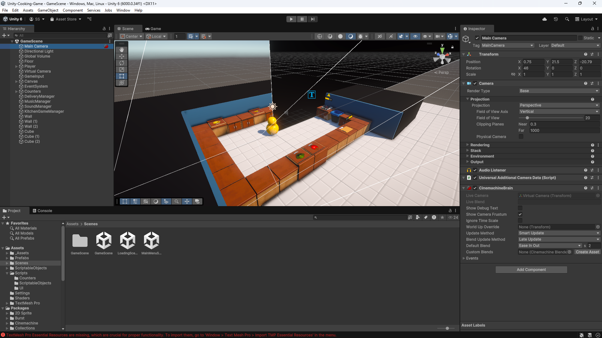The height and width of the screenshot is (338, 602).
Task: Switch to the Game tab
Action: 153,29
